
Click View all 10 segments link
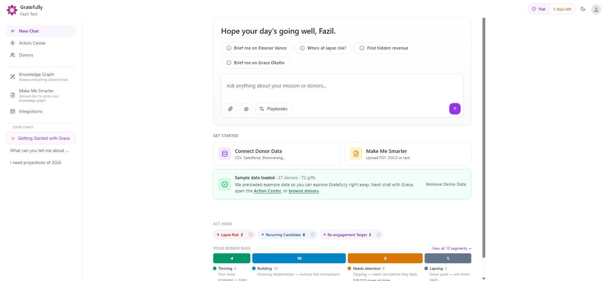pos(452,248)
